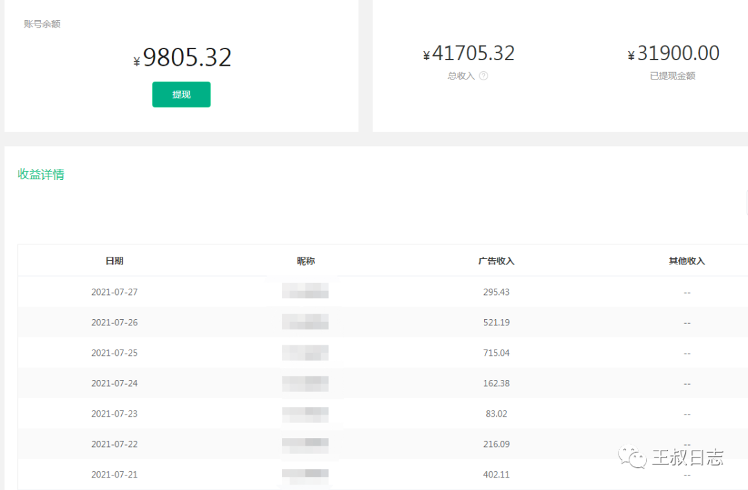The height and width of the screenshot is (490, 748).
Task: Click other income dash in 2021-07-27 row
Action: (687, 293)
